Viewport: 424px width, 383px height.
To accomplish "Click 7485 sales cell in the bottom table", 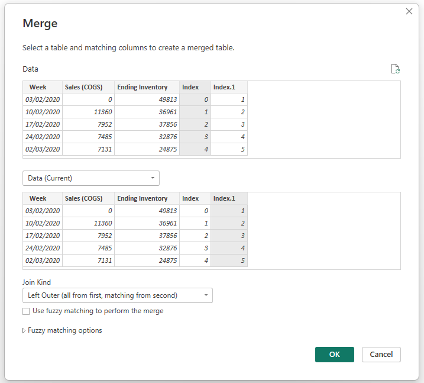I will coord(88,248).
